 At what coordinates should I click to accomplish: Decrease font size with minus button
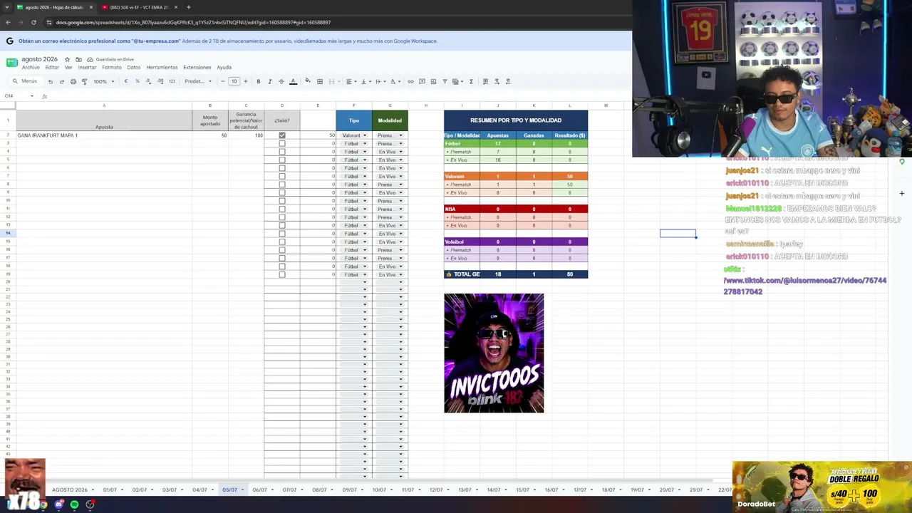[222, 81]
